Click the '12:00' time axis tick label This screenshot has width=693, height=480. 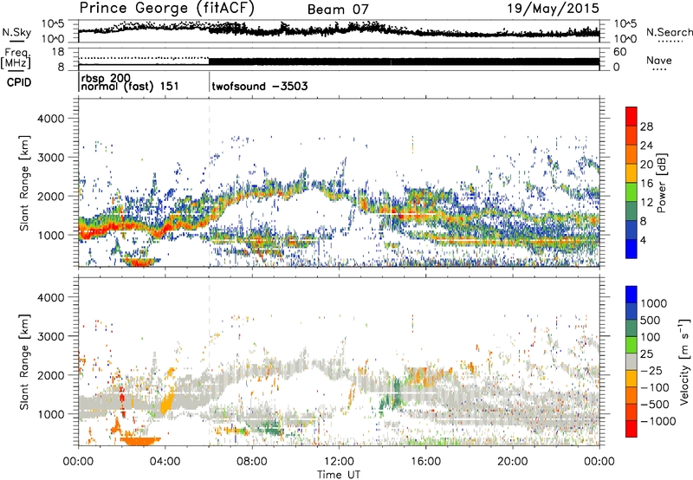coord(339,462)
